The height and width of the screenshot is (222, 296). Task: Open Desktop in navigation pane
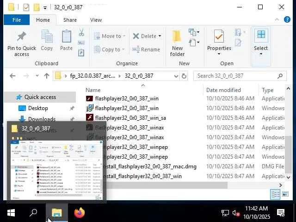pyautogui.click(x=38, y=108)
